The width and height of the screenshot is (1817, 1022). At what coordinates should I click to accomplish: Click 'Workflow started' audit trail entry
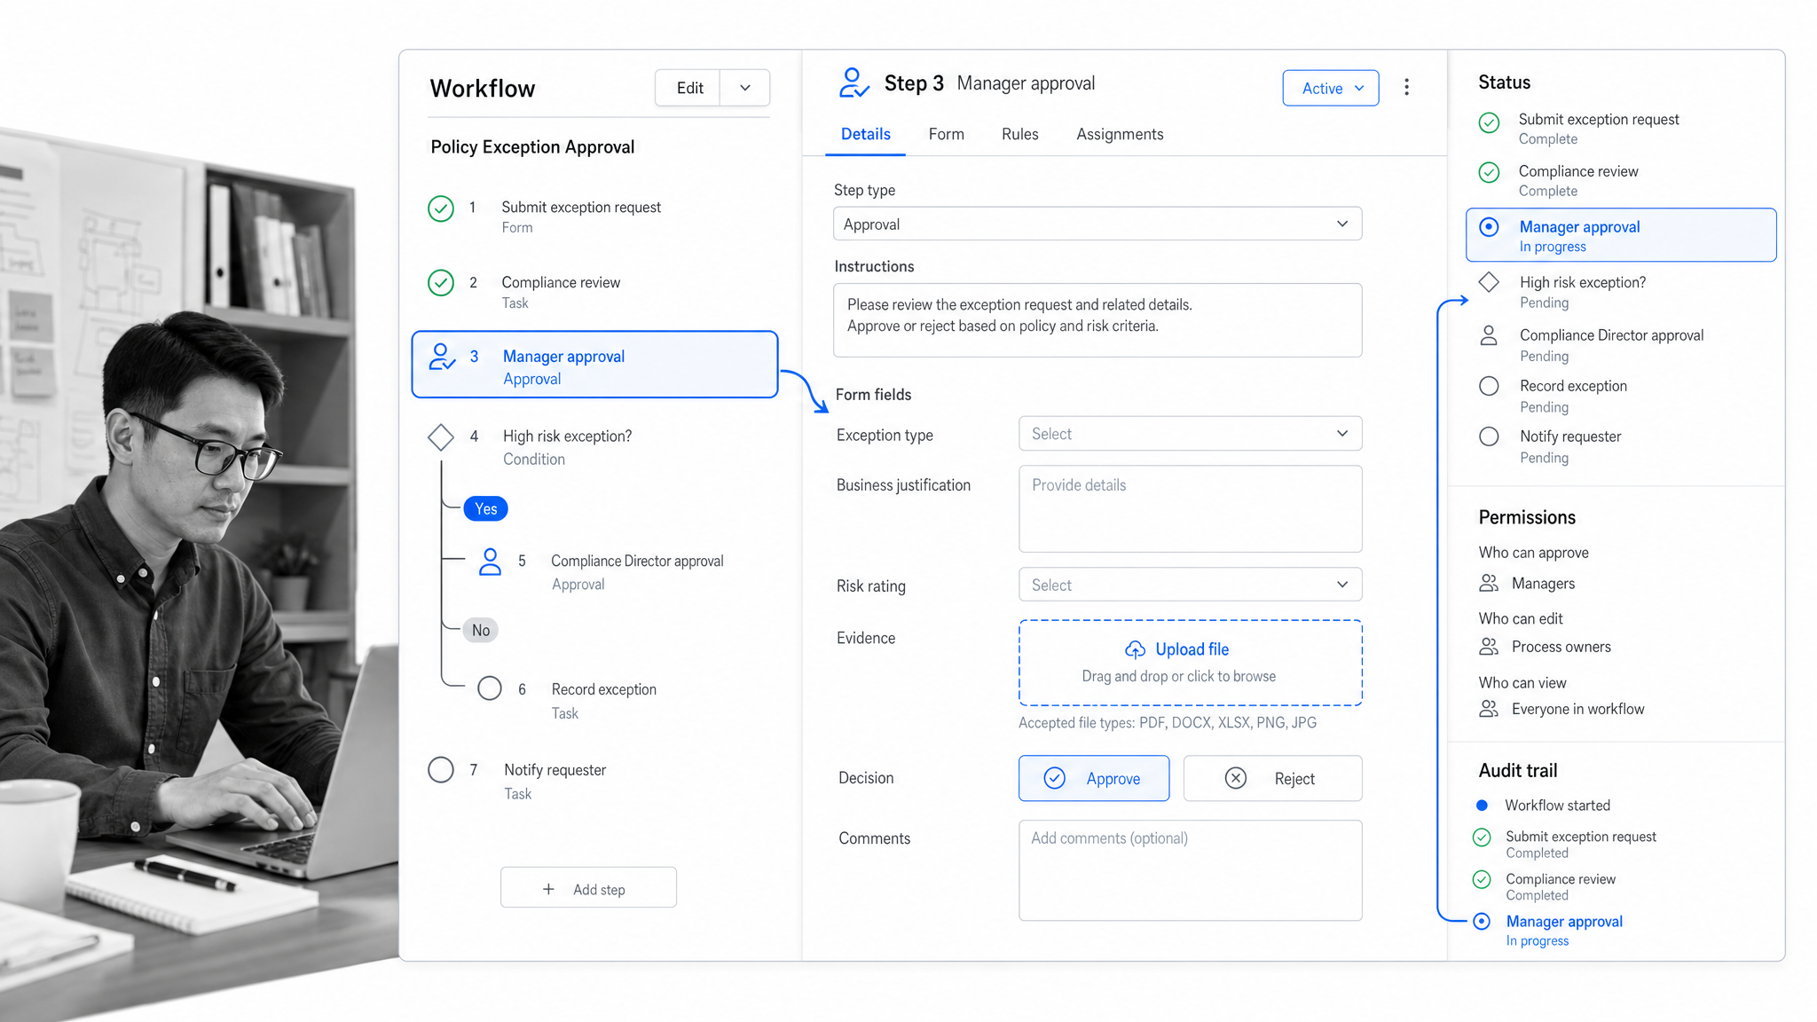point(1557,806)
